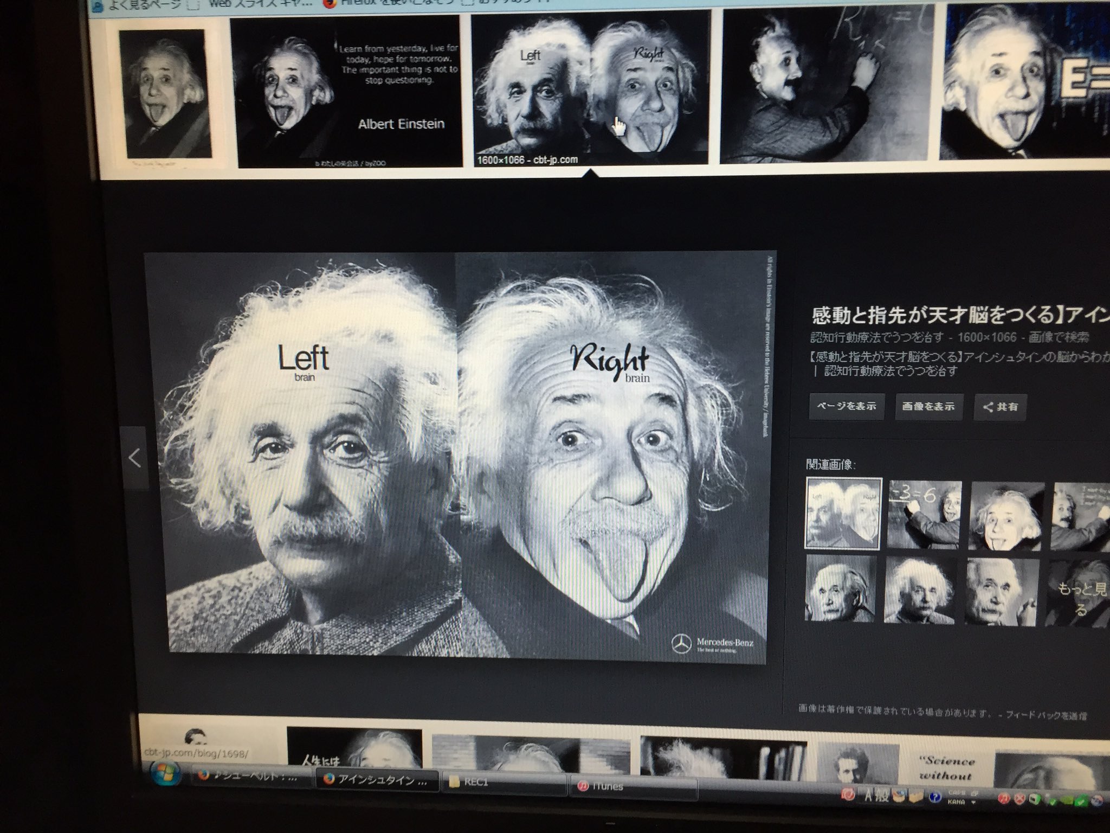Click highlighted first related image thumbnail

click(843, 513)
